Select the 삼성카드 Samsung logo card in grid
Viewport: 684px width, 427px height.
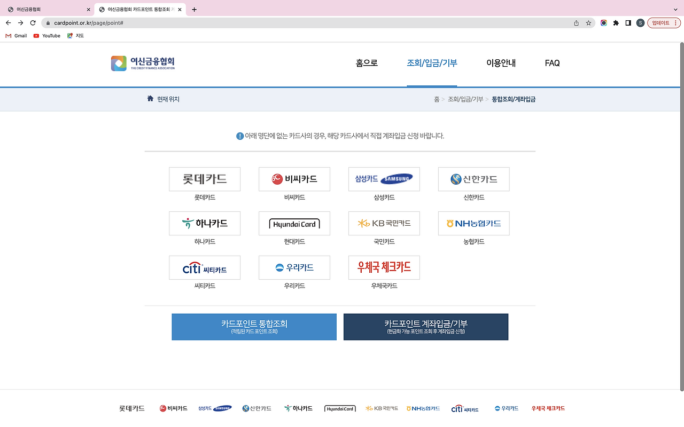[384, 179]
